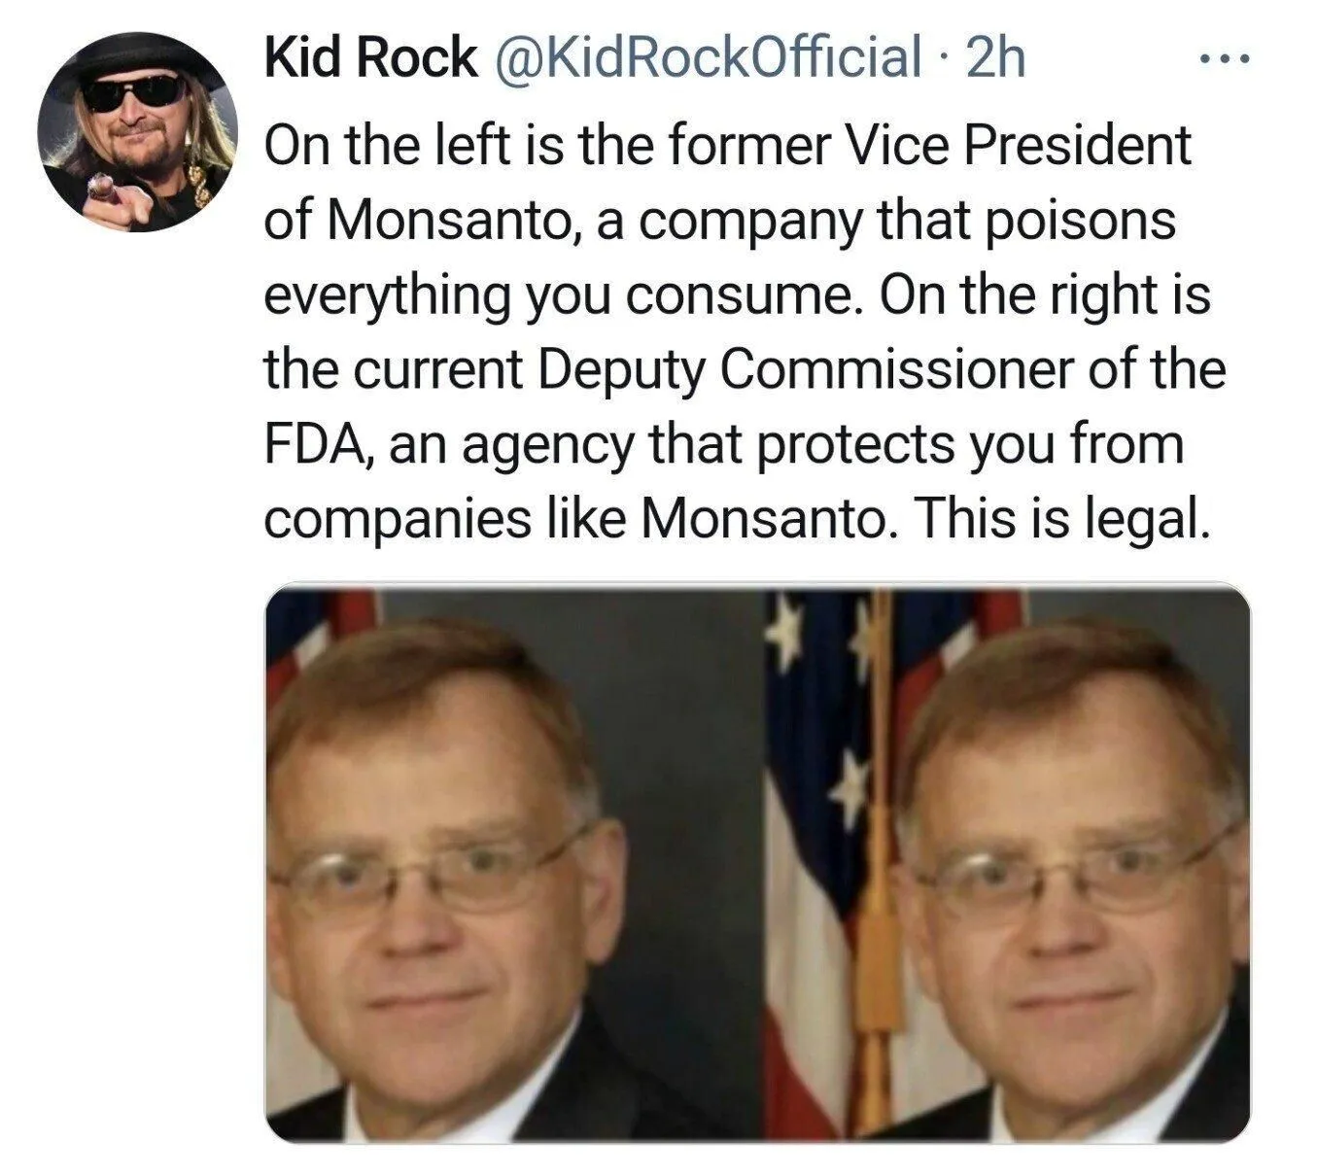Screen dimensions: 1317x1176
Task: Click the "Kid Rock" display name
Action: pos(369,58)
